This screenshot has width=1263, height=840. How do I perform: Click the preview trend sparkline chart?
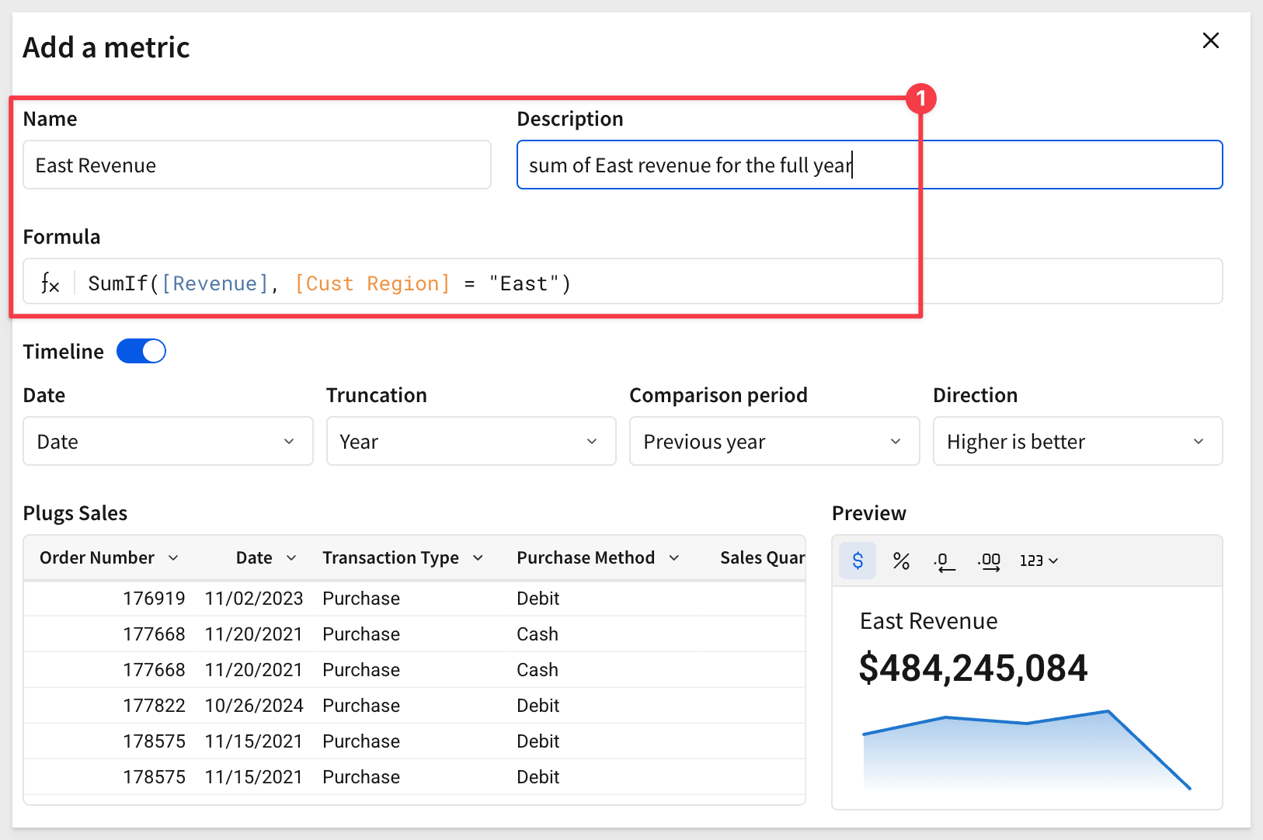[x=1027, y=750]
